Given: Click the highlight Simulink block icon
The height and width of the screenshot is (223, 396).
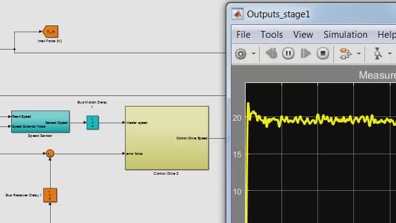Looking at the screenshot, I should [x=345, y=54].
